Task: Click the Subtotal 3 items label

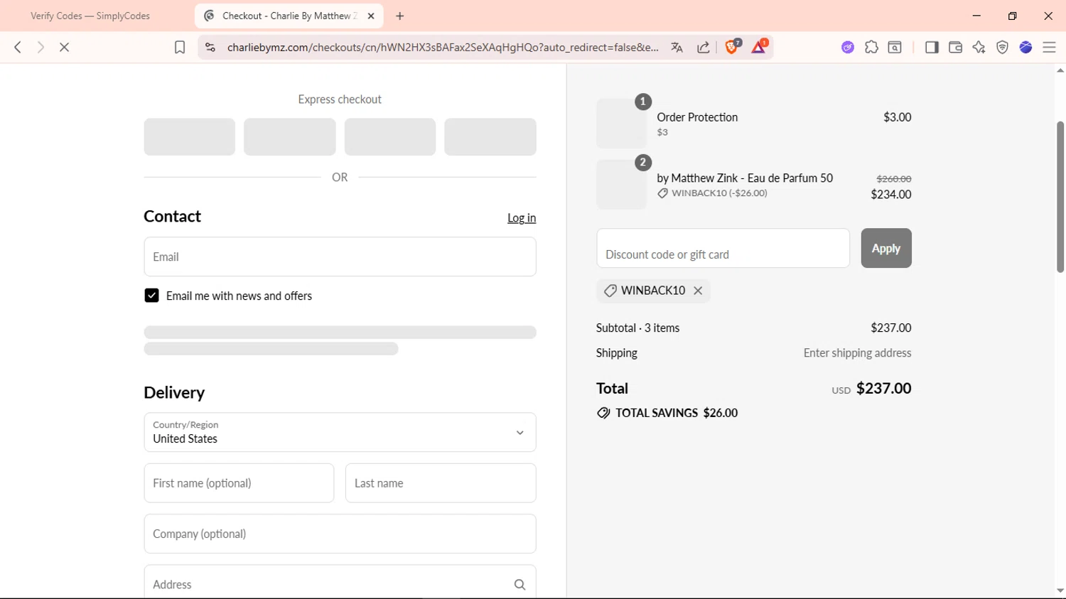Action: (637, 328)
